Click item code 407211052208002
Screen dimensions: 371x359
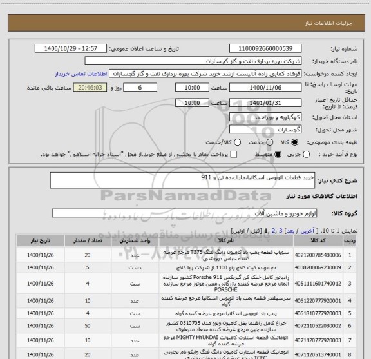[318, 326]
